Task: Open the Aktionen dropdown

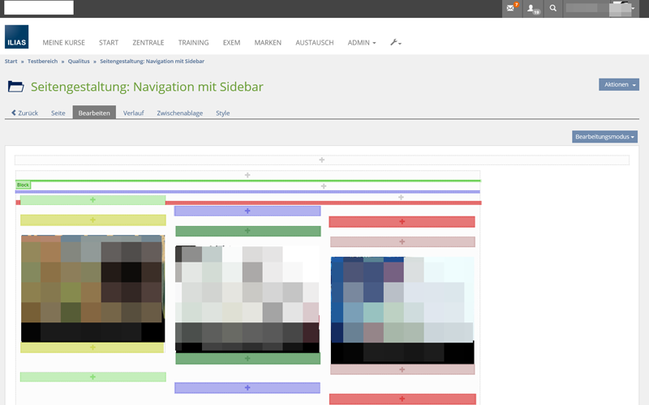Action: (618, 84)
